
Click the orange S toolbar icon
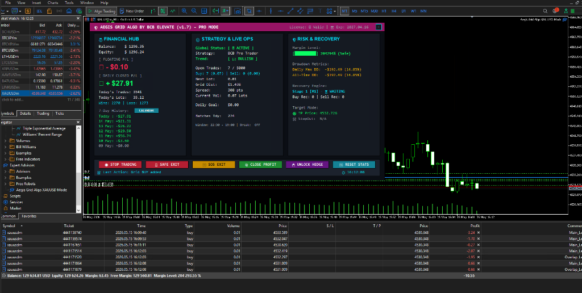(28, 11)
